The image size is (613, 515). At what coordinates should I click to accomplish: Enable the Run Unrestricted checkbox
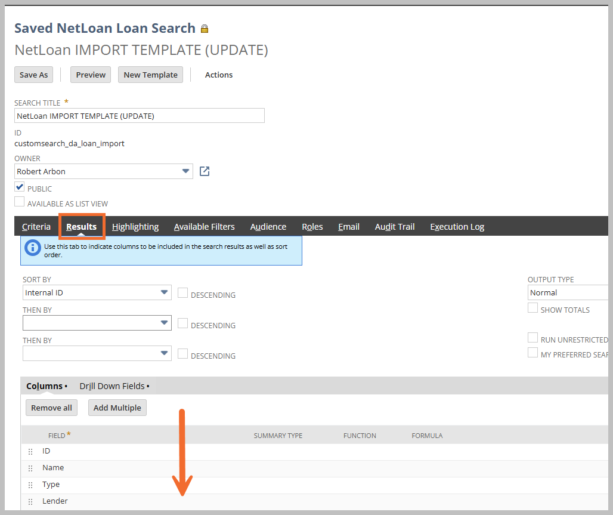click(532, 337)
